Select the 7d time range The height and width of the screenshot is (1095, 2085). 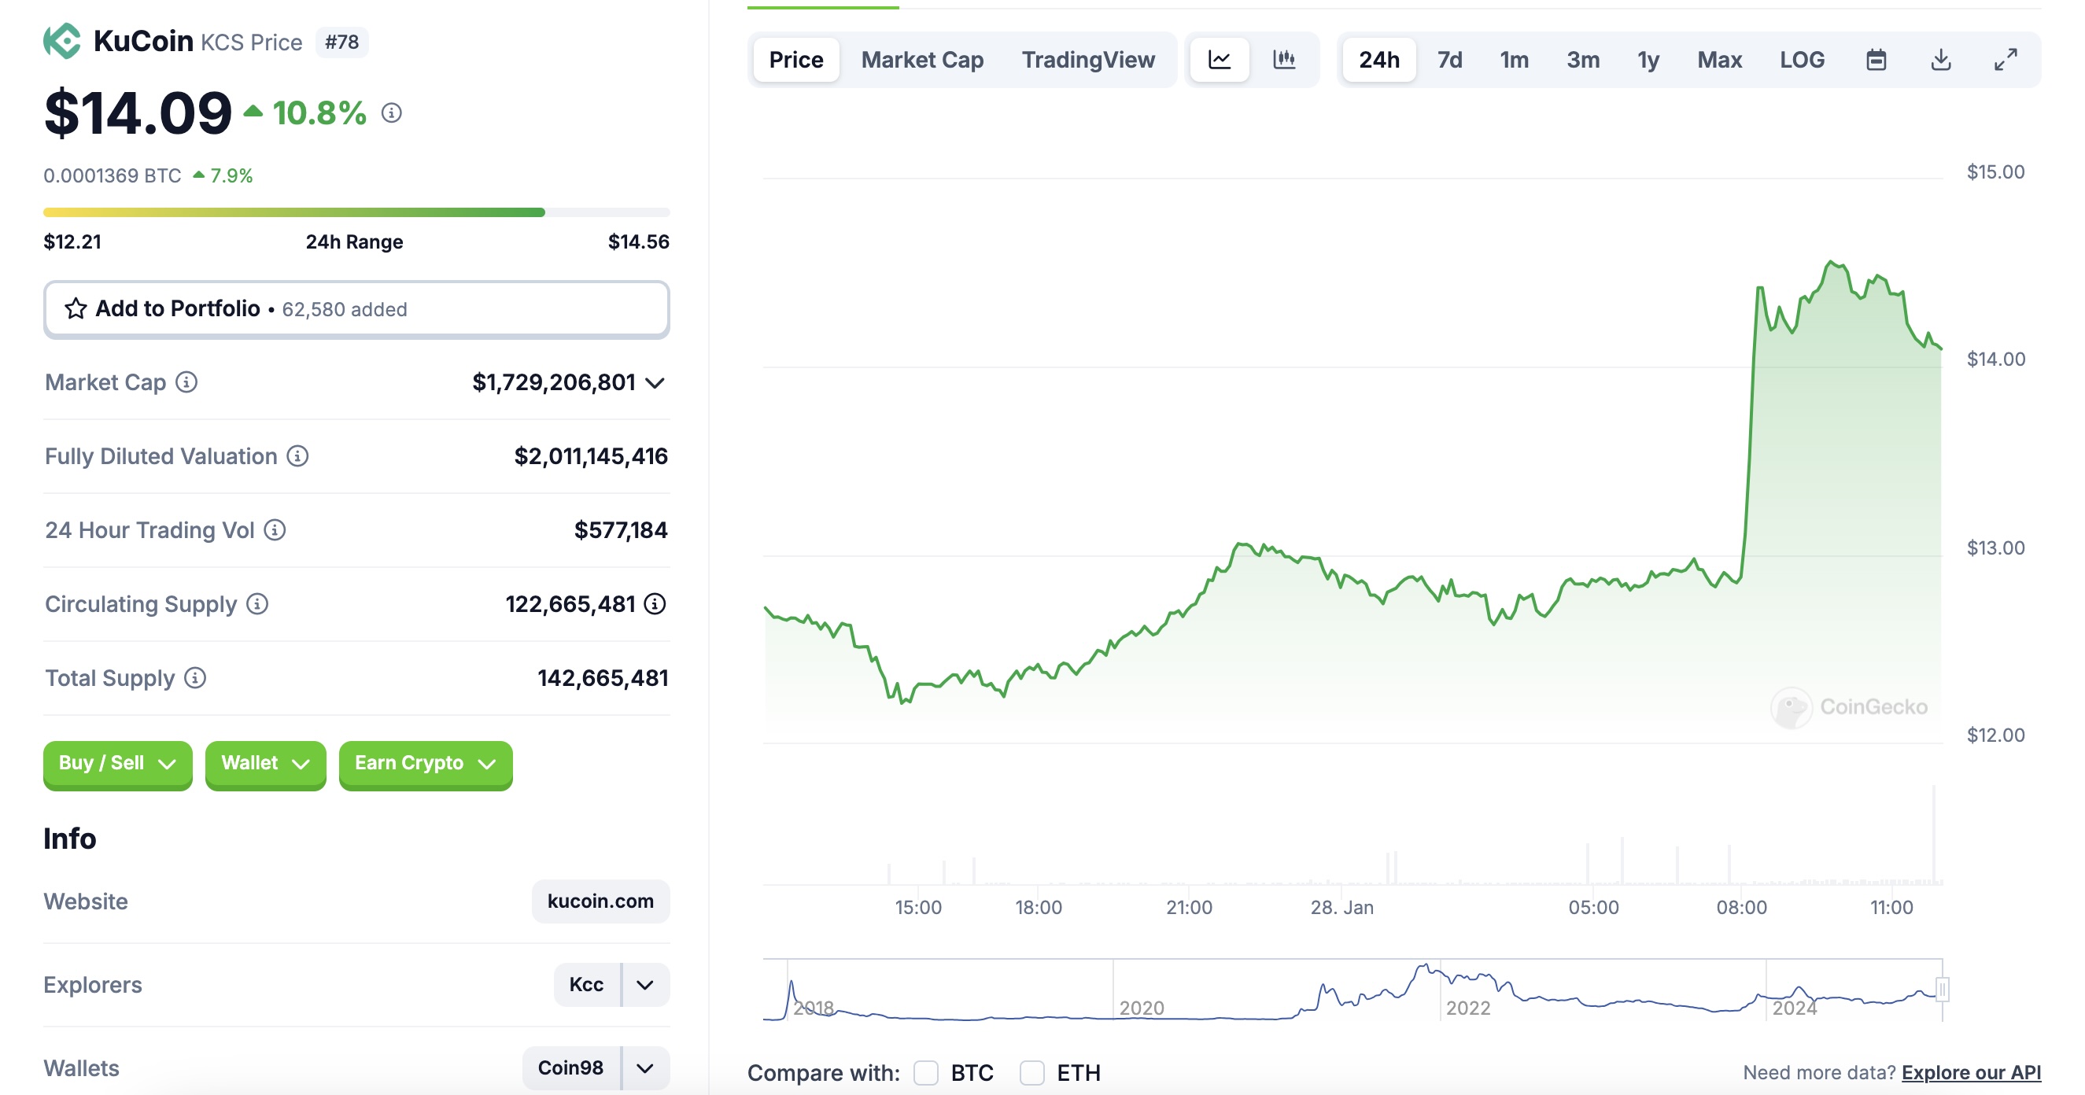(1449, 59)
